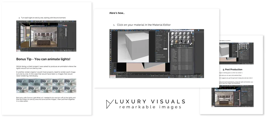Click the '5. Post Production' heading
Screen dimensions: 266x124
tap(232, 70)
